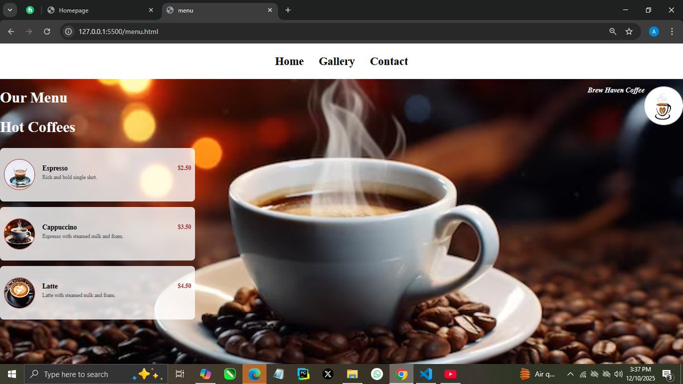Expand hidden system tray icons
The width and height of the screenshot is (683, 384).
[570, 374]
